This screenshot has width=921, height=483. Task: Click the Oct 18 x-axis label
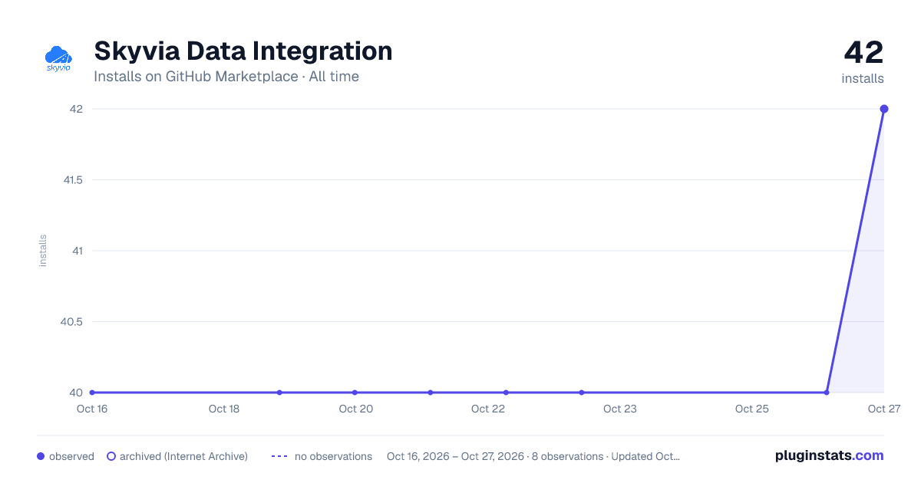pos(224,409)
